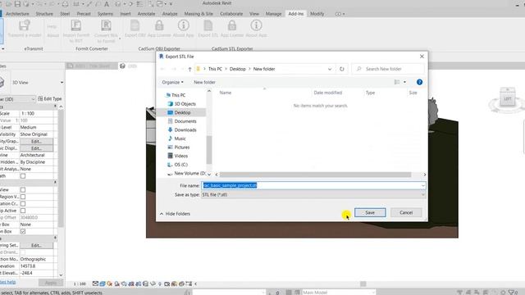This screenshot has height=295, width=525.
Task: Refresh the New folder location
Action: 341,69
